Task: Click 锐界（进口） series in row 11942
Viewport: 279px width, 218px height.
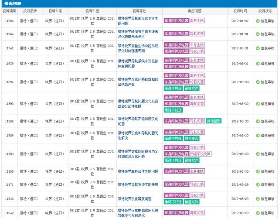Action: [x=54, y=48]
